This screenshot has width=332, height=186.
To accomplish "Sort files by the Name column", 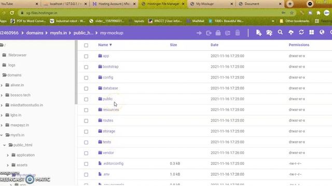I will point(105,45).
